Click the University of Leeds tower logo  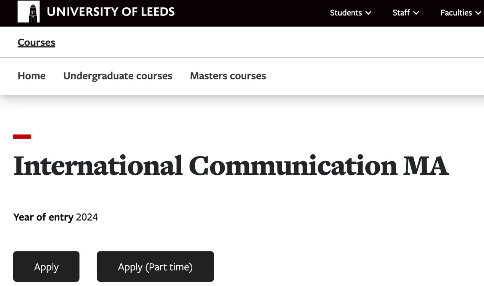click(x=29, y=12)
